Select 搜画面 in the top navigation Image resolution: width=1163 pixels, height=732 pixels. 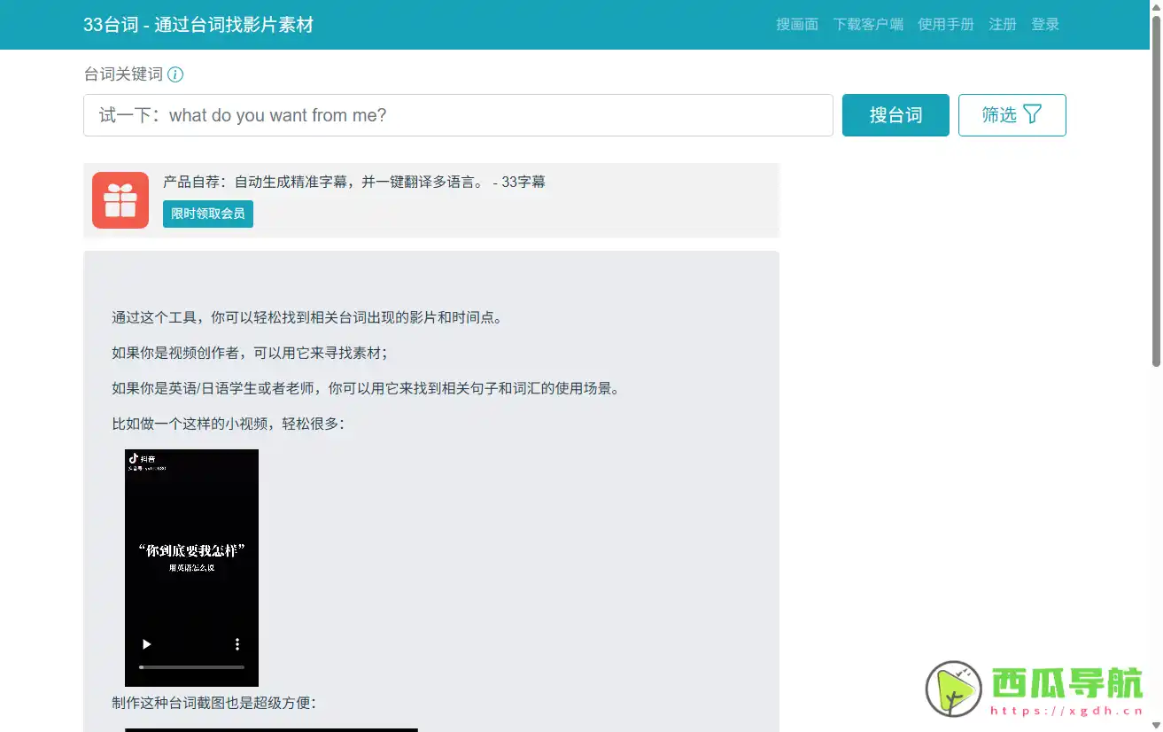pyautogui.click(x=796, y=24)
